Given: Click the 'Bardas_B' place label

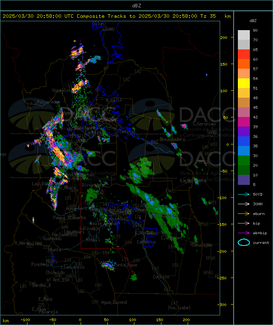Looking at the screenshot, I should 41,285.
